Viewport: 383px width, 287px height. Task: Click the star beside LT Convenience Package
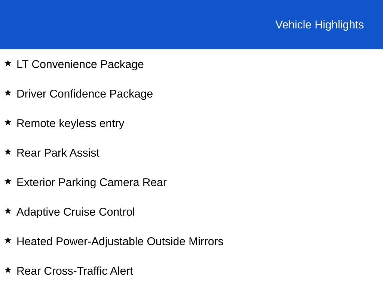(x=8, y=63)
